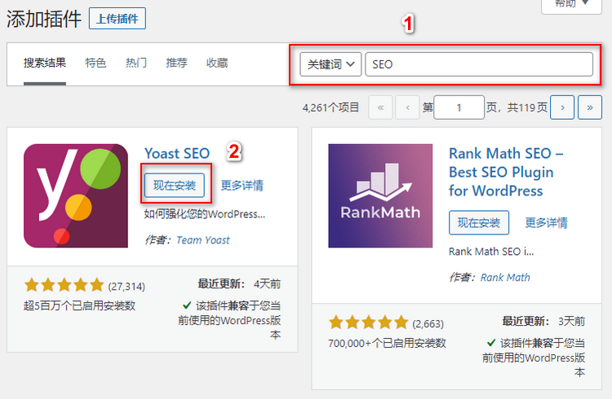The image size is (612, 399).
Task: Click Yoast 最近更新 4天前 text
Action: click(x=239, y=283)
